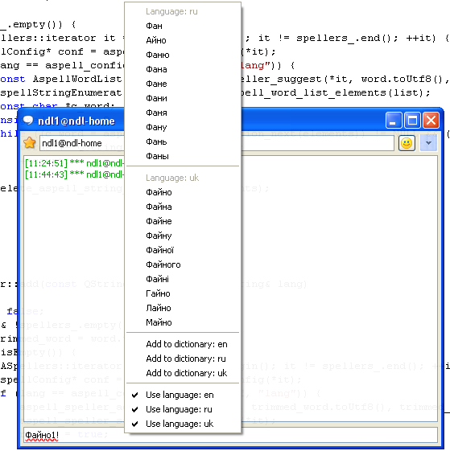Click the ndl1@ndl-home contact field
The image size is (450, 455).
pyautogui.click(x=217, y=143)
